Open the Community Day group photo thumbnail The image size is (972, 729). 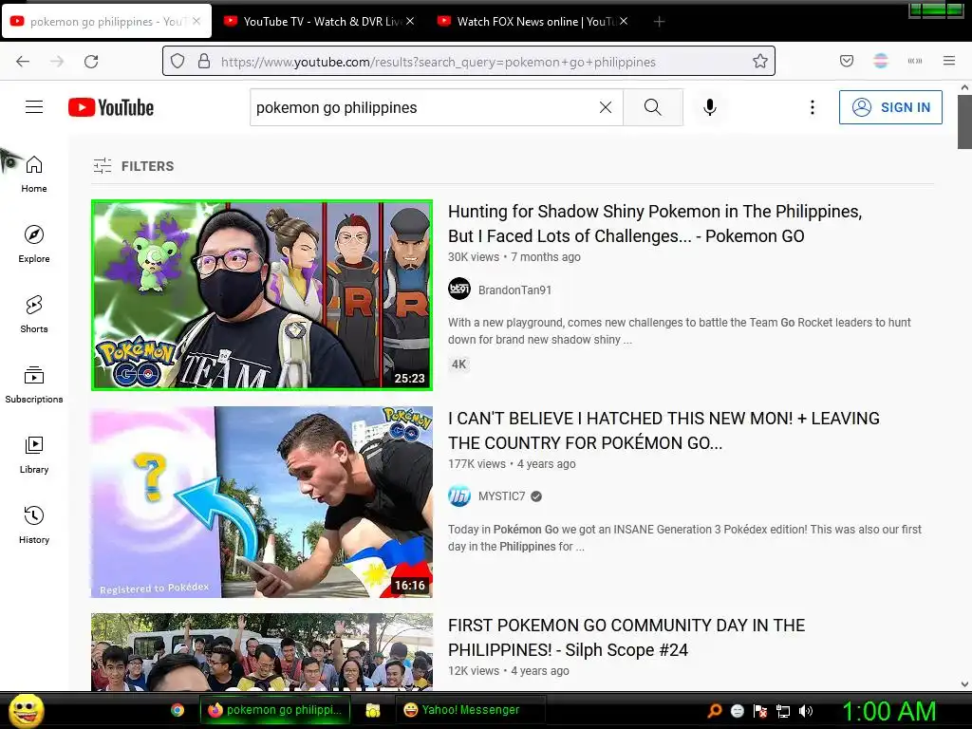[x=262, y=652]
